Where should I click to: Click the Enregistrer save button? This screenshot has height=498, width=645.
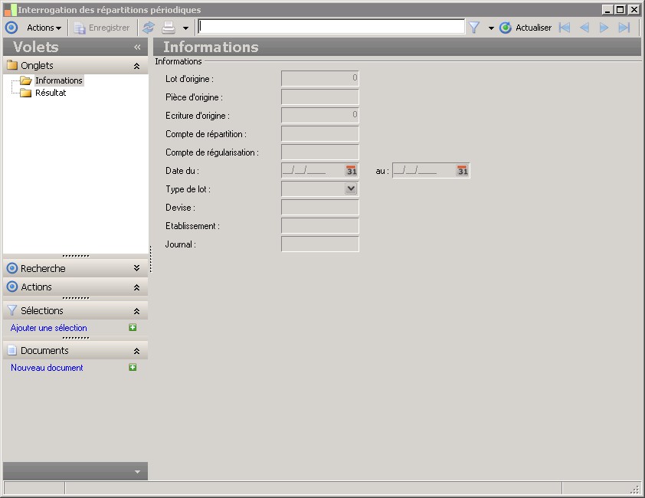(x=102, y=28)
